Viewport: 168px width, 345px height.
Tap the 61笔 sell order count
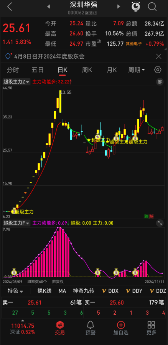(x=76, y=302)
